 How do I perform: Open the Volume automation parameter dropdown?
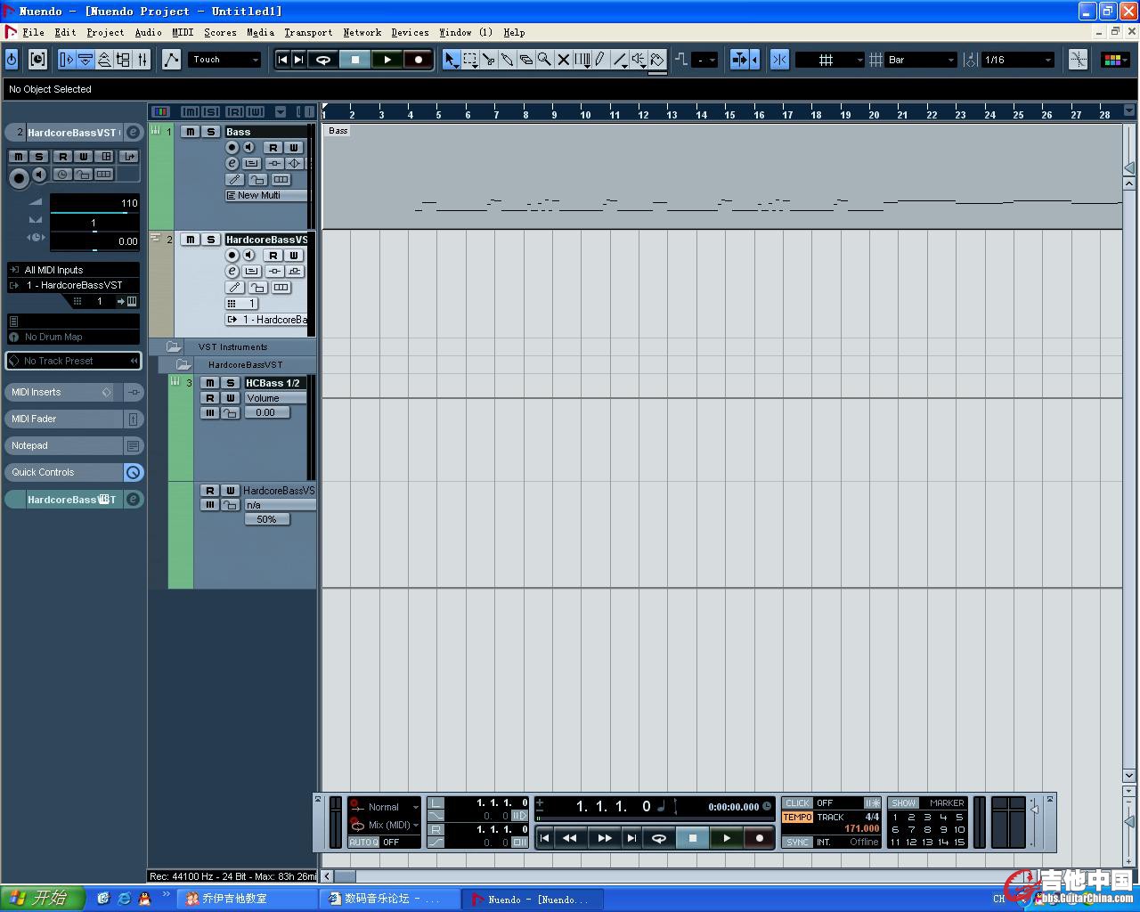pyautogui.click(x=275, y=398)
